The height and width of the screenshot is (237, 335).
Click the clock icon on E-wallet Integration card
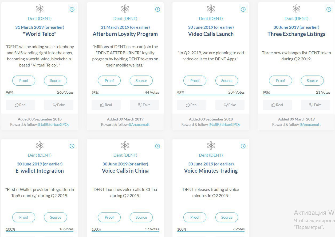(x=72, y=146)
